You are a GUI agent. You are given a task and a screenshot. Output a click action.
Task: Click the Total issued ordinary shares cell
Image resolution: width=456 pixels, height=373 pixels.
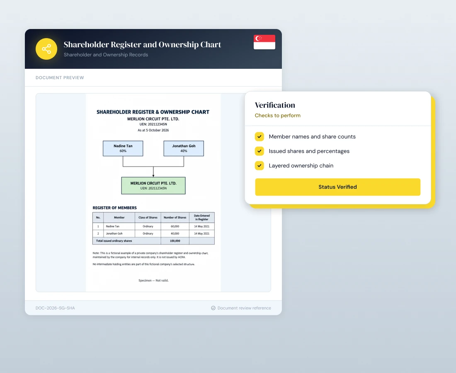[127, 241]
